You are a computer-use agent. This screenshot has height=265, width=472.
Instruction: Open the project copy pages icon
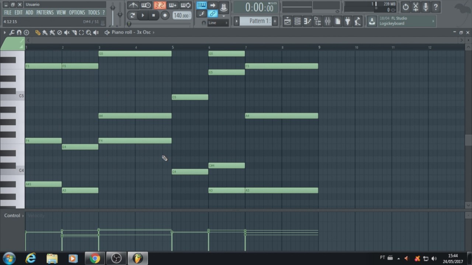(337, 21)
